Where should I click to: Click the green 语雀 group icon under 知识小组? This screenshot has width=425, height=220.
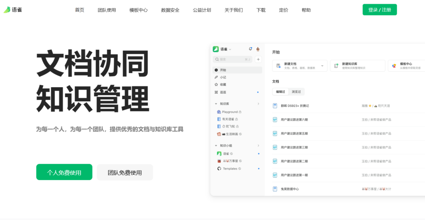pyautogui.click(x=219, y=154)
